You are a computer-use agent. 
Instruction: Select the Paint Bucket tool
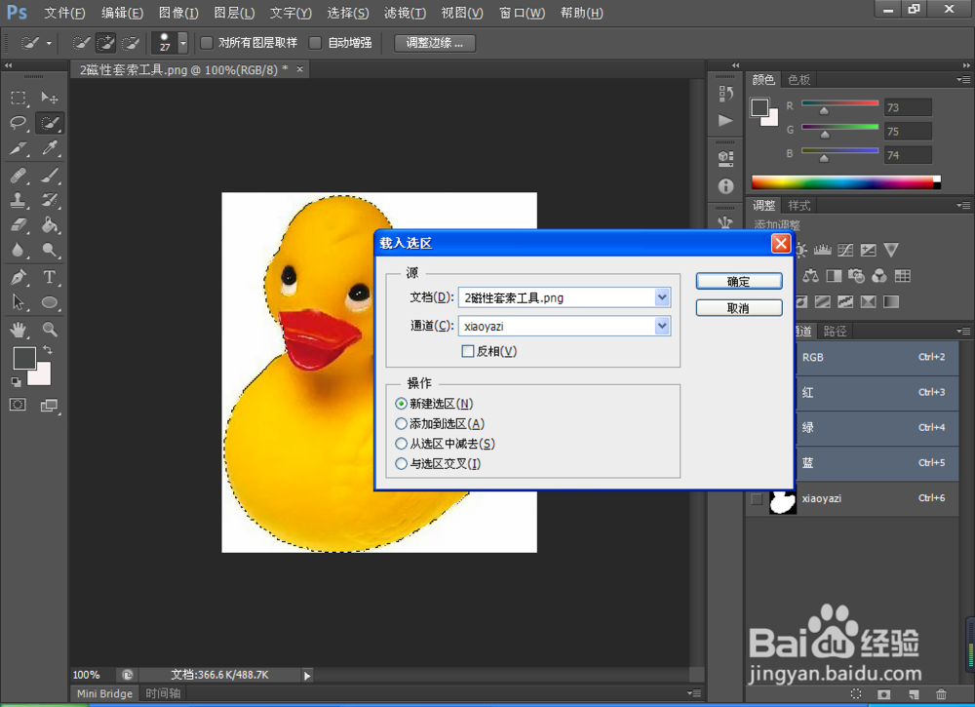pos(49,224)
